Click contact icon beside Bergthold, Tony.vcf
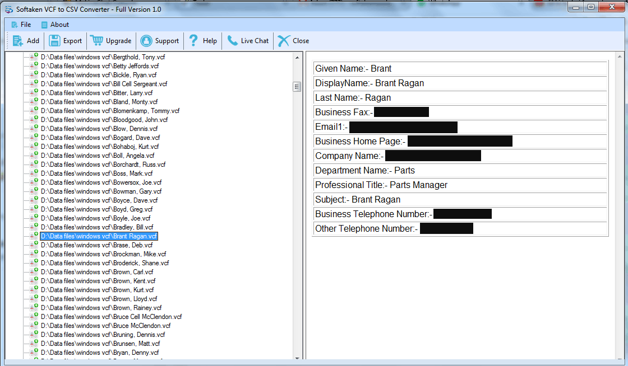 click(34, 57)
